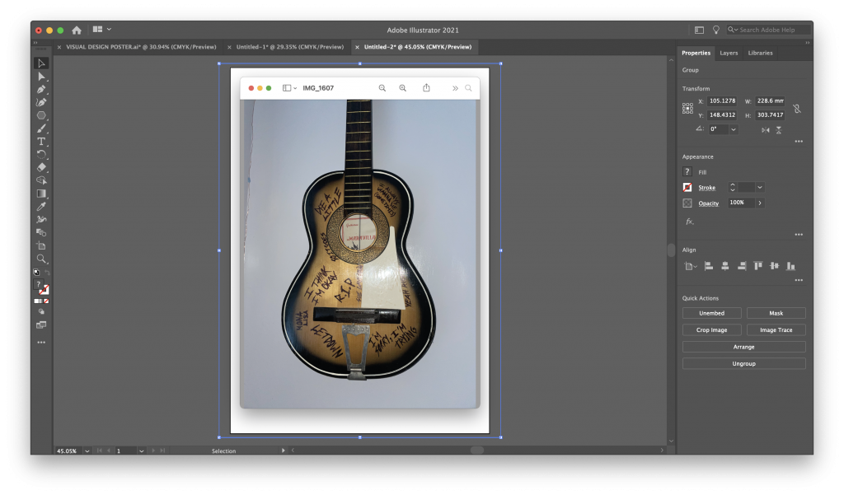Select the Paintbrush tool

click(x=41, y=128)
